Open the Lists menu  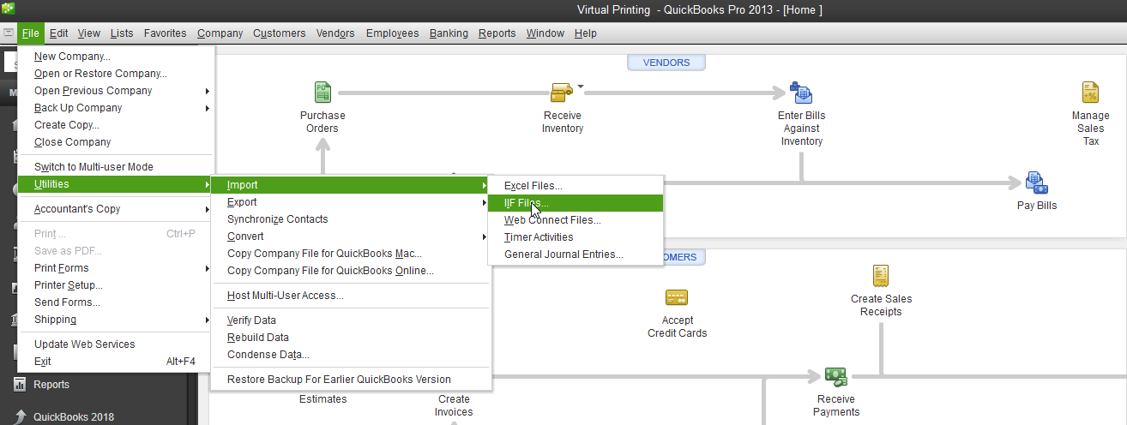(x=122, y=33)
